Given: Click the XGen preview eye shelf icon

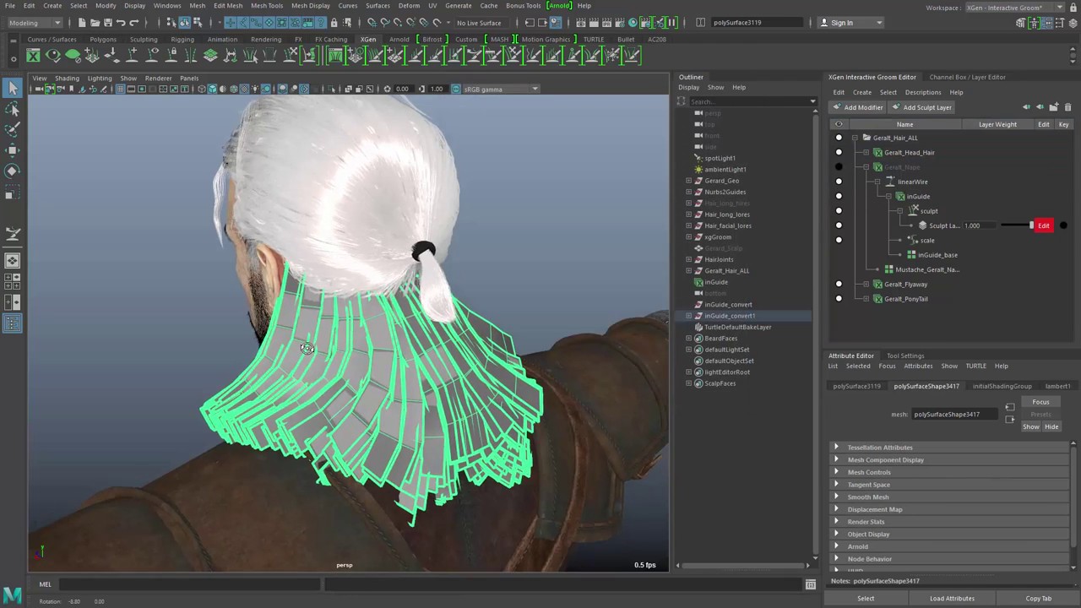Looking at the screenshot, I should (53, 56).
